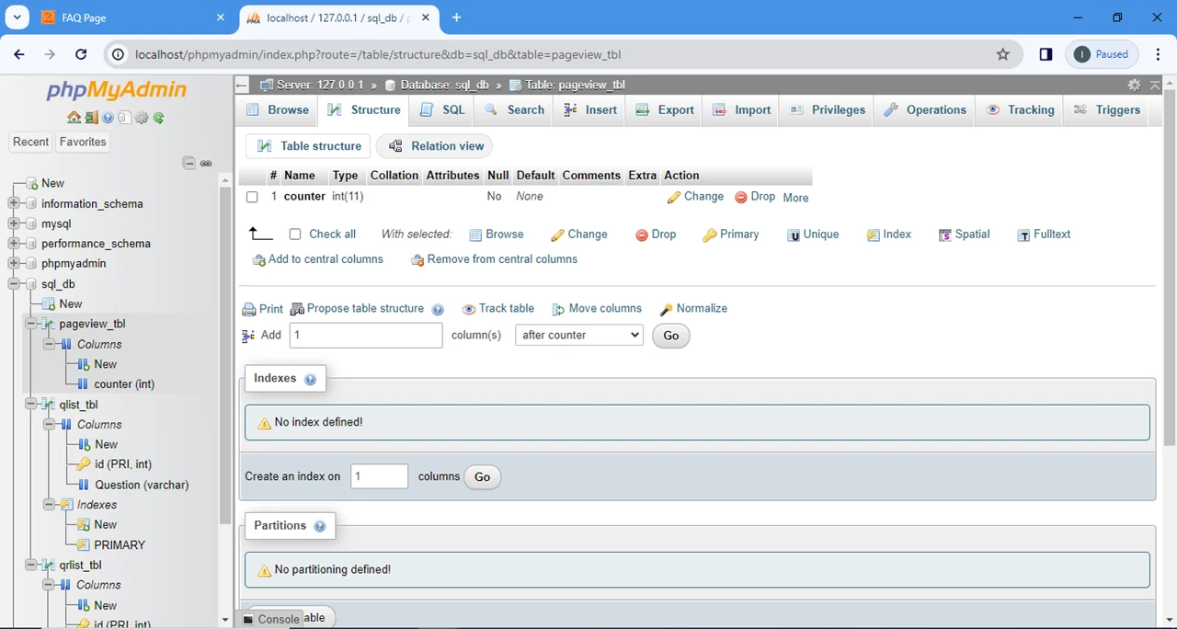This screenshot has height=629, width=1177.
Task: Open page-related settings gear at top right
Action: tap(1134, 85)
